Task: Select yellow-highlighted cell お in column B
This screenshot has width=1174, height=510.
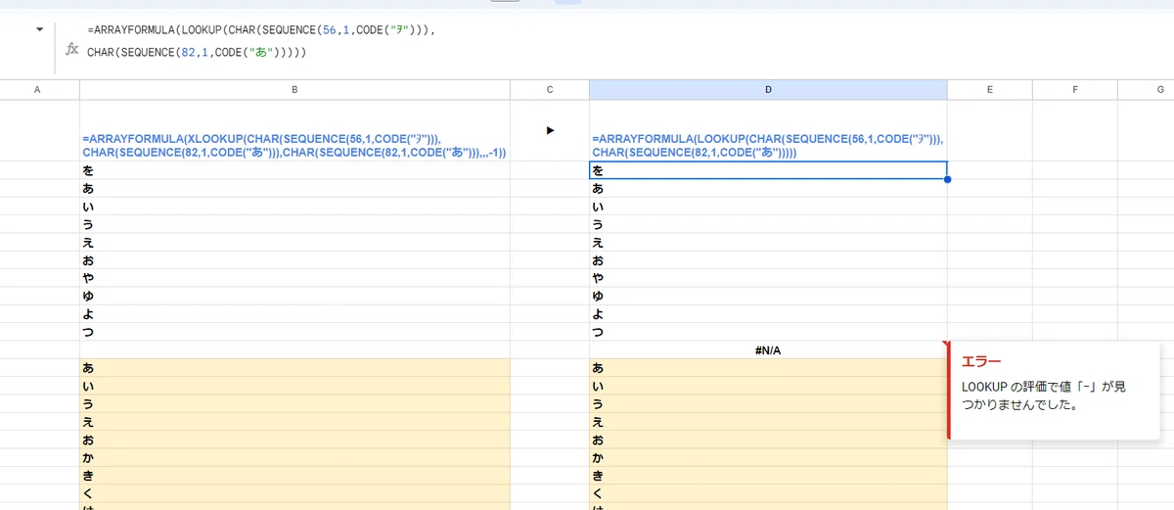Action: pyautogui.click(x=294, y=440)
